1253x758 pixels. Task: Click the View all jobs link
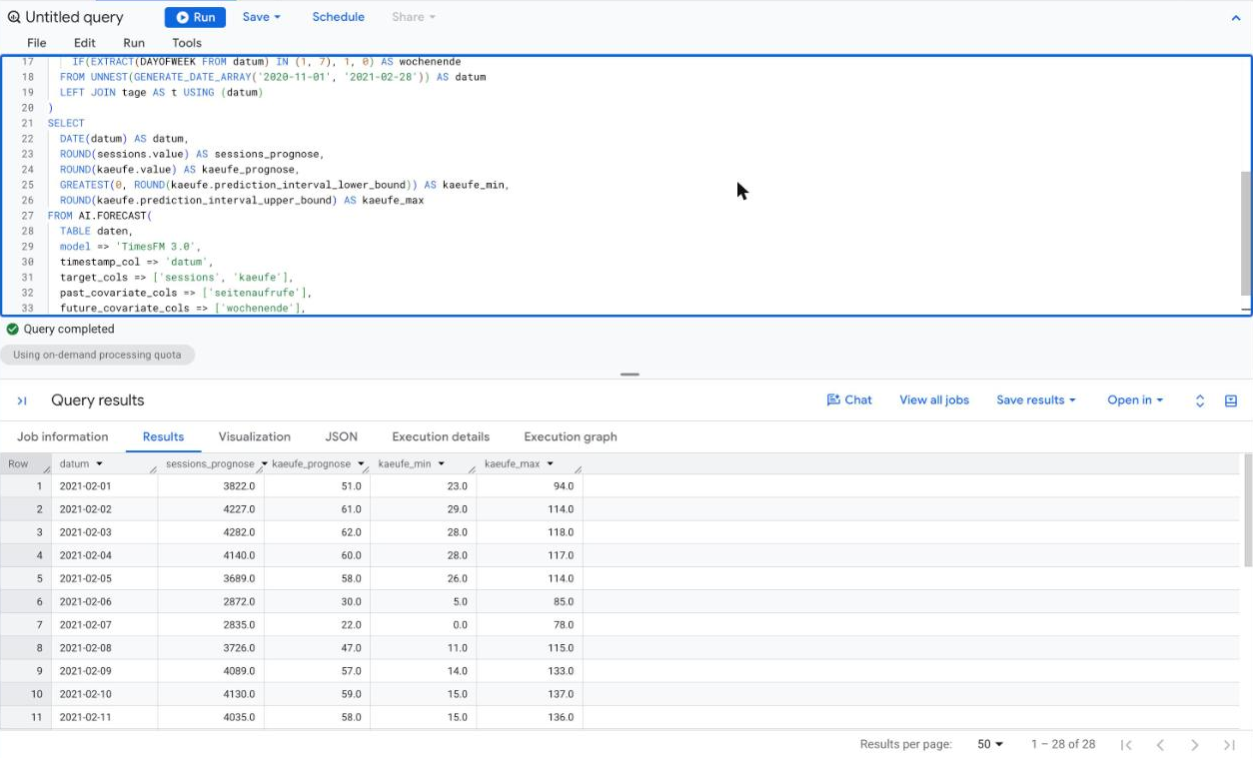(x=934, y=399)
